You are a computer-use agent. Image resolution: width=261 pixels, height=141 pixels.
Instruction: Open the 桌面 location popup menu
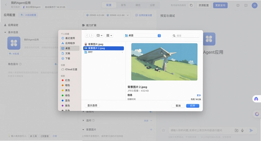[143, 35]
